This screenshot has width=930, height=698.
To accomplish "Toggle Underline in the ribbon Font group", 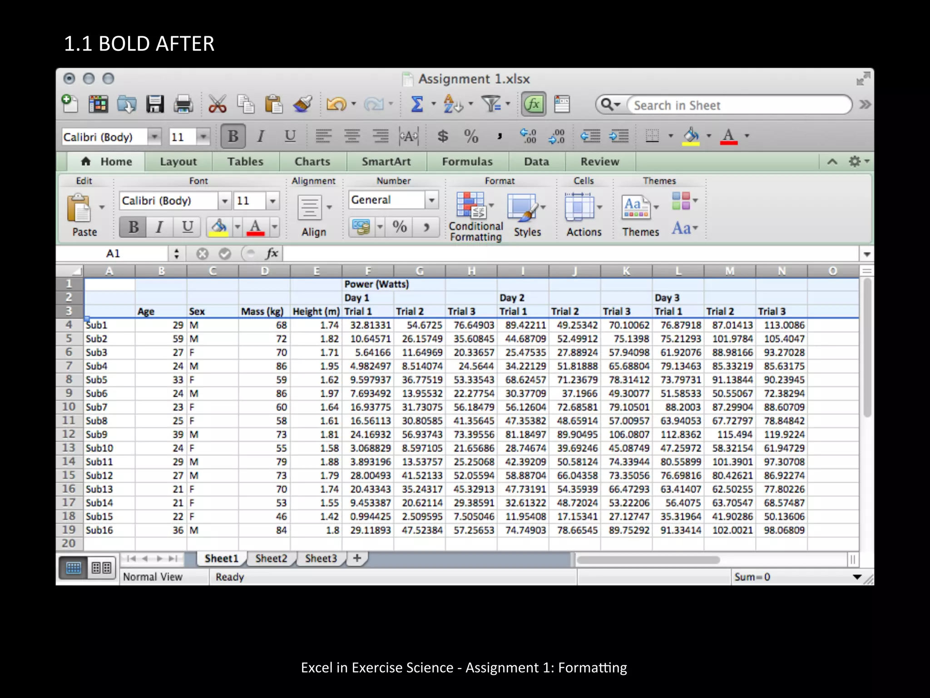I will (x=187, y=227).
